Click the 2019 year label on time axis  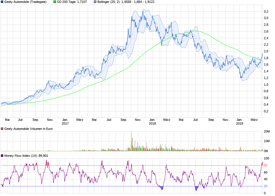pyautogui.click(x=240, y=123)
